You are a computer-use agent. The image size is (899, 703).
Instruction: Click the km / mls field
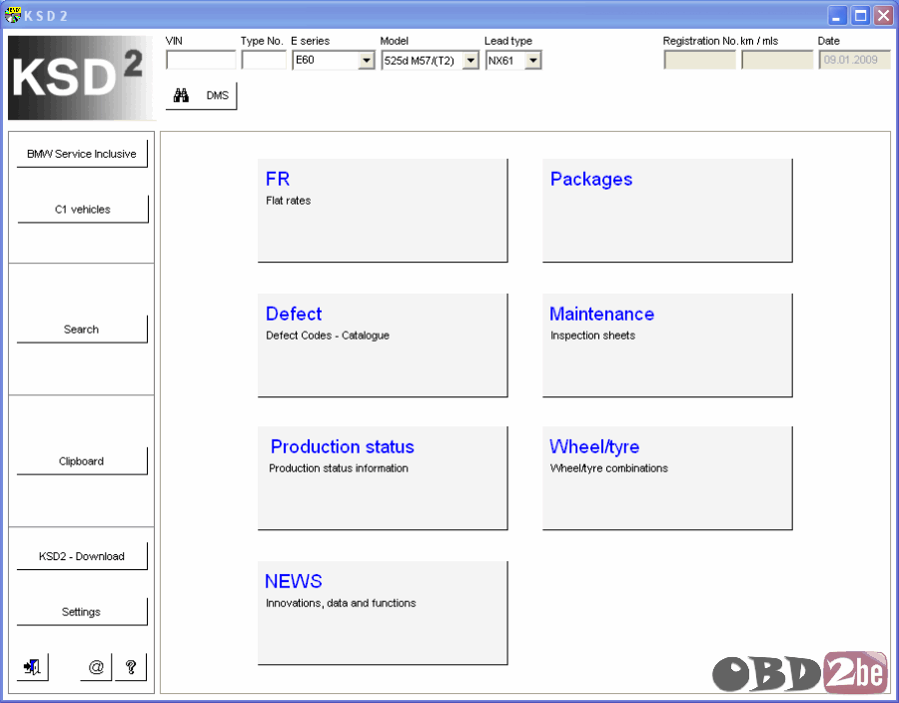pos(777,60)
